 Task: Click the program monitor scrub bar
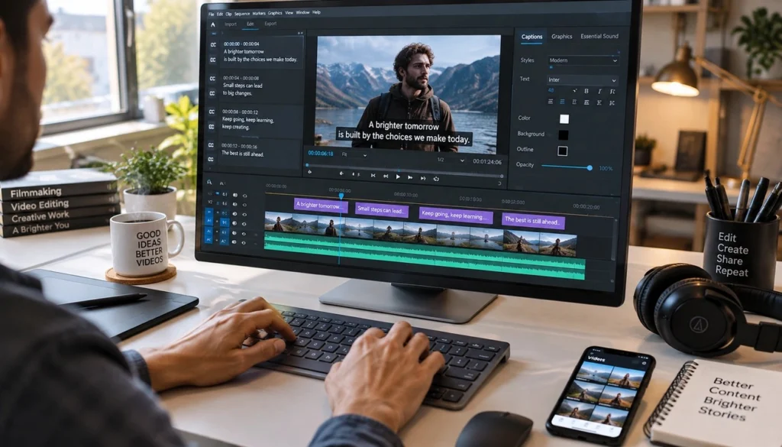click(x=405, y=171)
